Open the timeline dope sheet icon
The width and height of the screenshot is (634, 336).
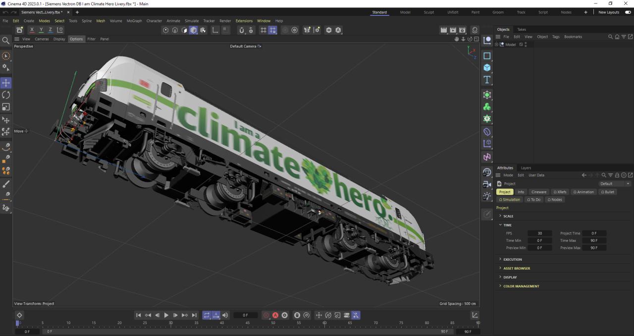pos(475,315)
